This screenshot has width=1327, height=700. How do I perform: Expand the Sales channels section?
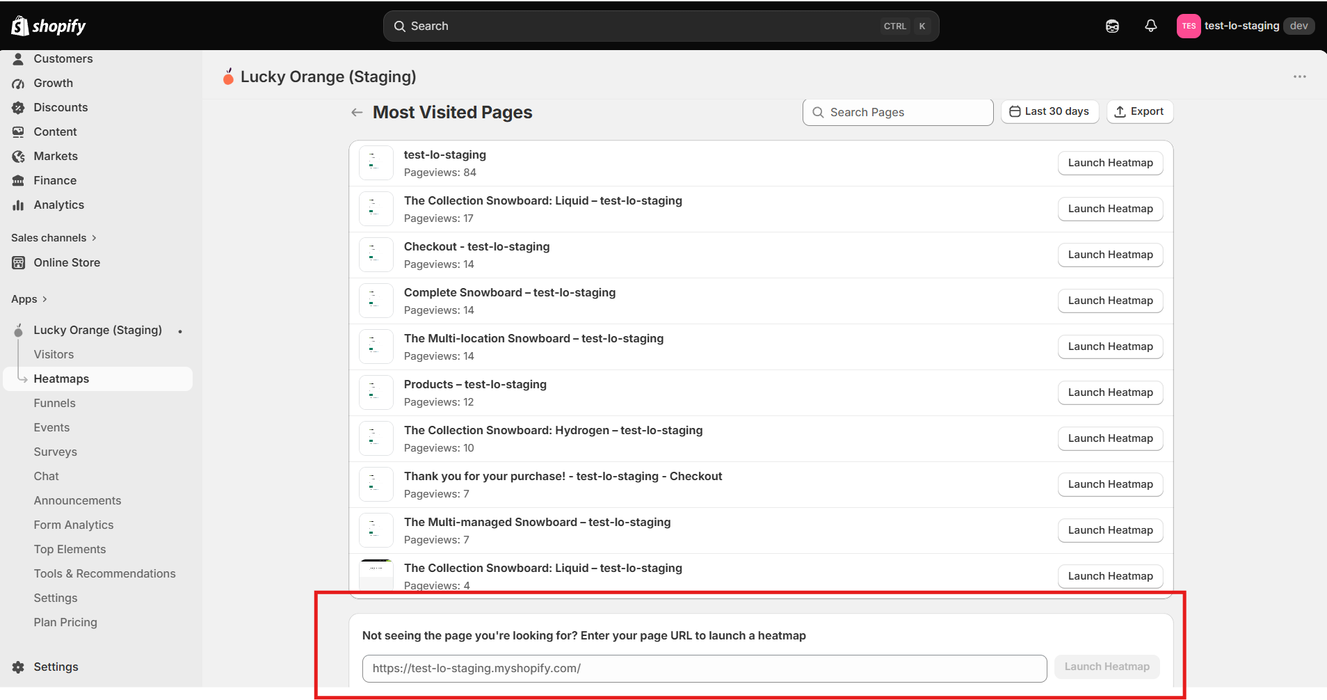point(54,238)
